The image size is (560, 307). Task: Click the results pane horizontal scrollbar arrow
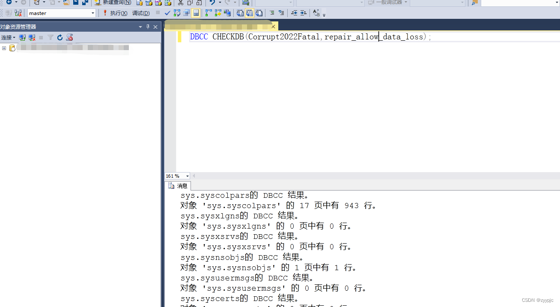(x=194, y=176)
